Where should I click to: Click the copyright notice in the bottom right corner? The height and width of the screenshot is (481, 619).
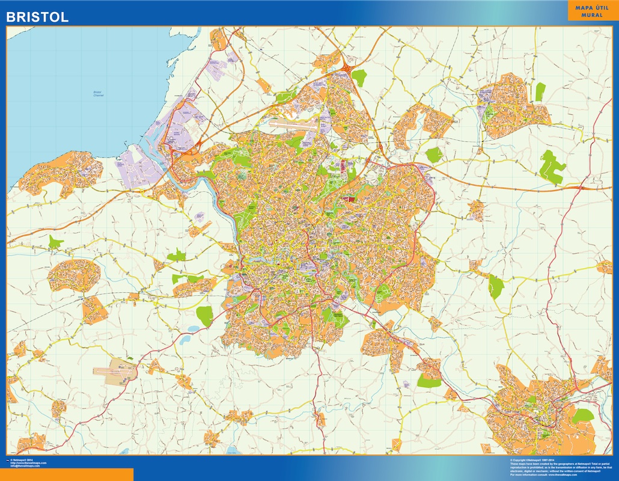559,468
